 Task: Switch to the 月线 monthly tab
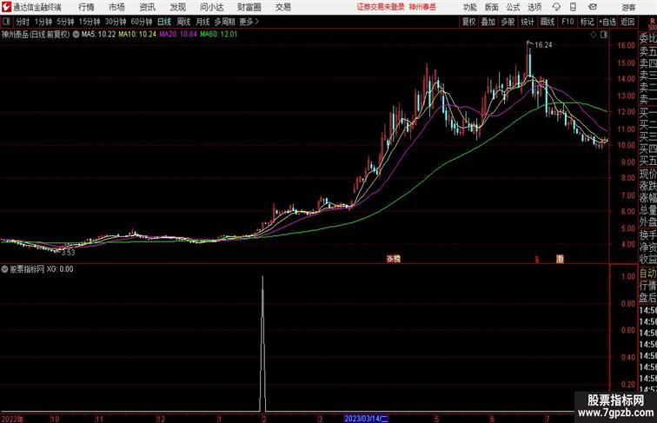202,22
